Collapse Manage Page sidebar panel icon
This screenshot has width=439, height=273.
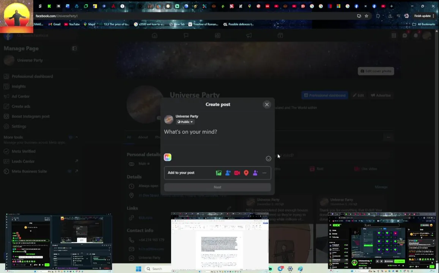[74, 49]
